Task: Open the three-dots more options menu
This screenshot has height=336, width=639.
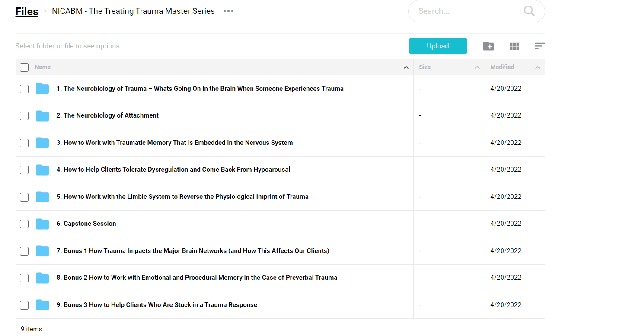Action: click(x=228, y=11)
